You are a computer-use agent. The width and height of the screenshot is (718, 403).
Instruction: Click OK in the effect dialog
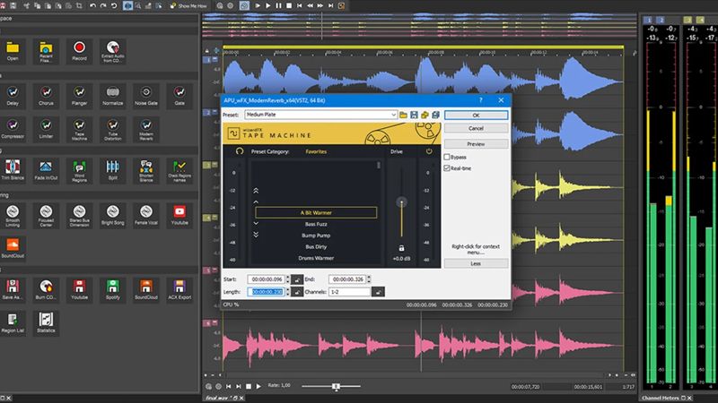476,116
